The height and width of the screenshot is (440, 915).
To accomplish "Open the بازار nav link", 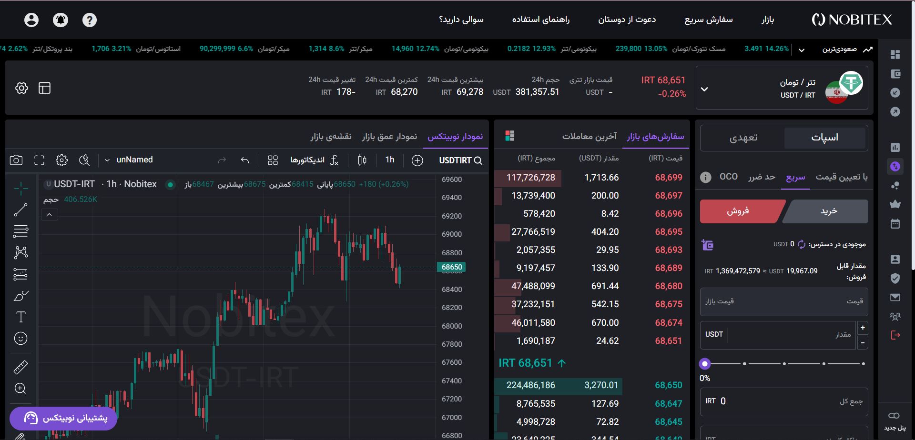I will [768, 20].
